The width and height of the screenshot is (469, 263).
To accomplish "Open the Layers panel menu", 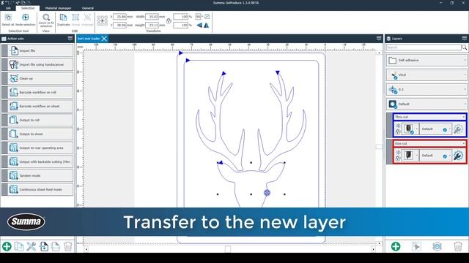I will (x=464, y=38).
